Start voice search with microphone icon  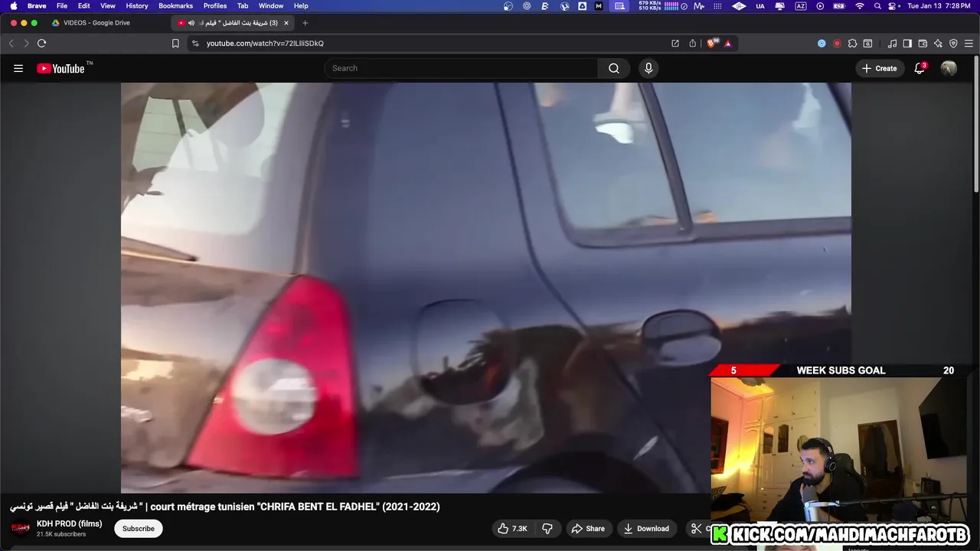pos(648,68)
